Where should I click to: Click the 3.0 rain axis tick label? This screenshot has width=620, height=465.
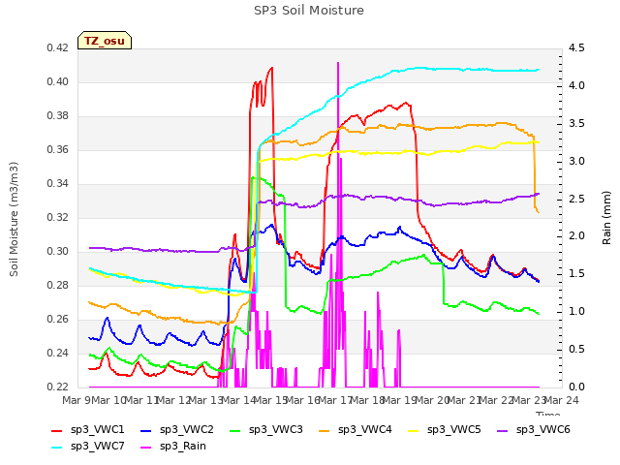[576, 162]
